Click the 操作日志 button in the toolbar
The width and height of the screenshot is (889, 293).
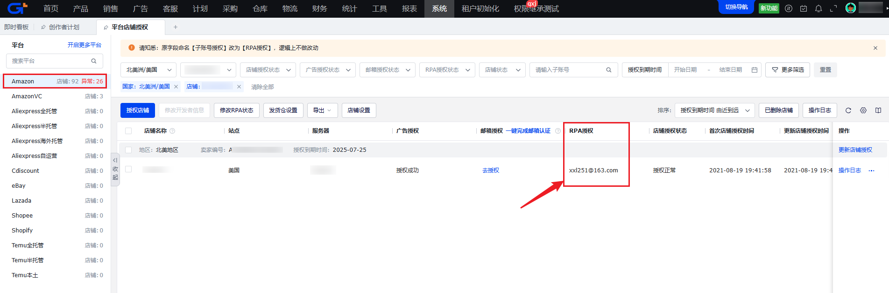coord(820,110)
